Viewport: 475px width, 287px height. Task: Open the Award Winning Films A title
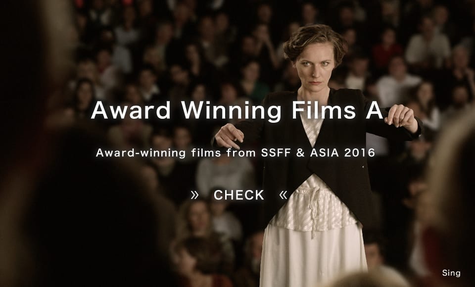tap(237, 110)
